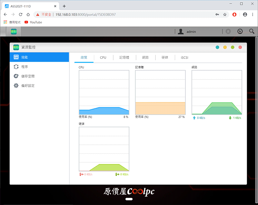Click the browser forward arrow
This screenshot has height=205, width=258.
point(13,14)
